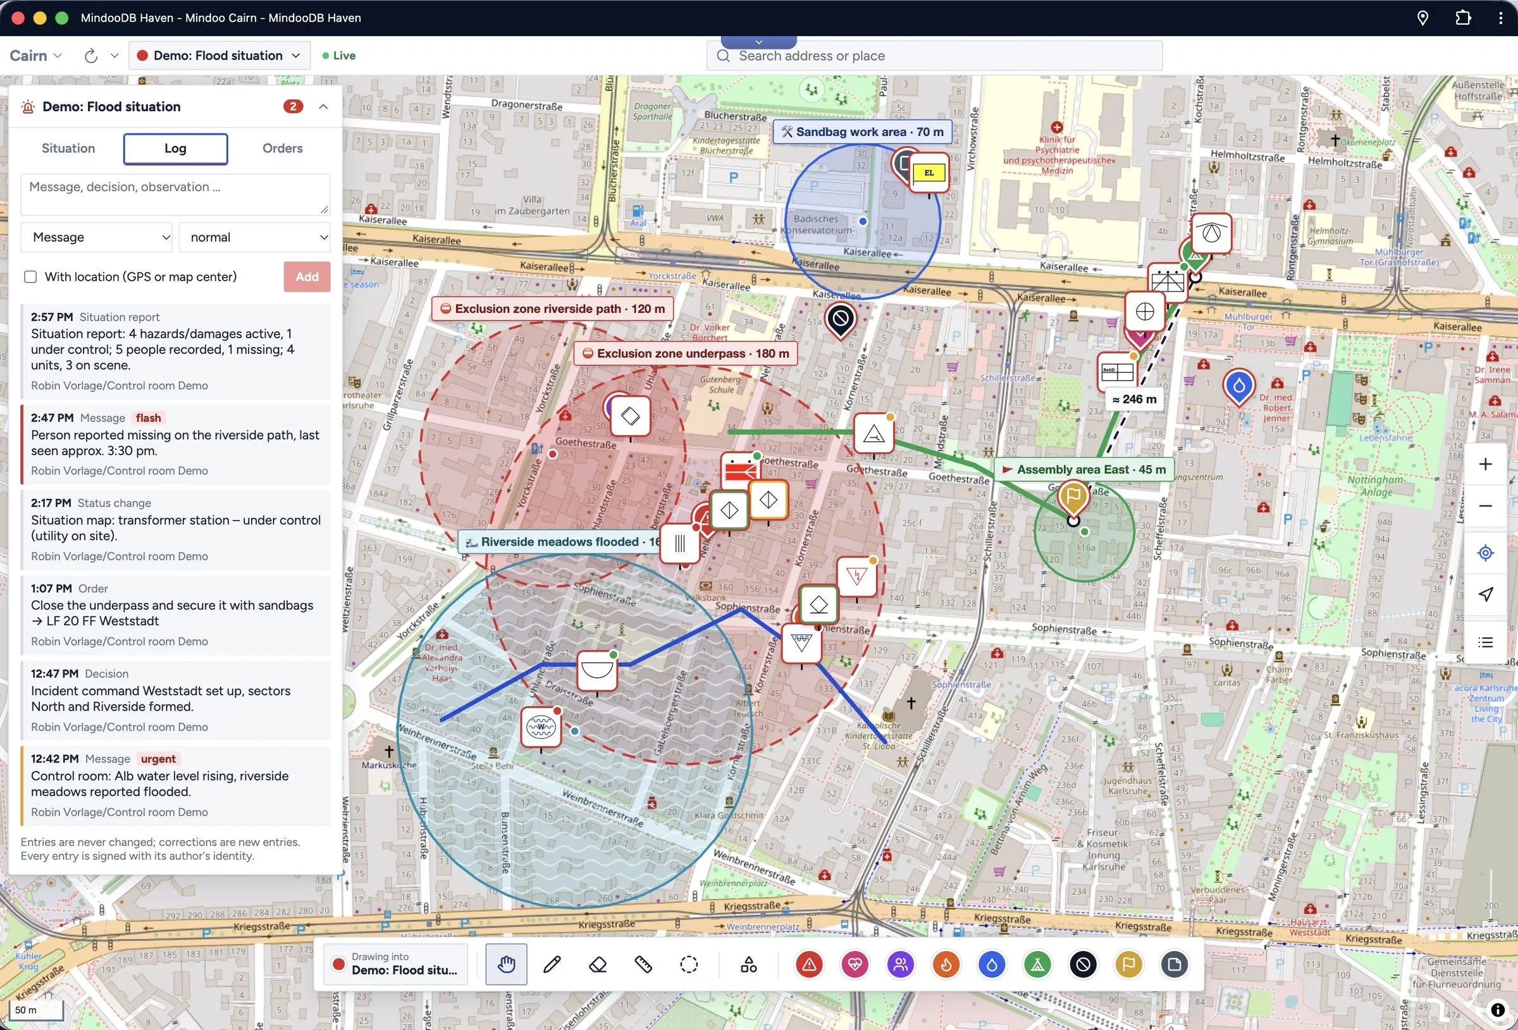Expand the dropdown next to refresh
The height and width of the screenshot is (1030, 1518).
click(x=114, y=56)
